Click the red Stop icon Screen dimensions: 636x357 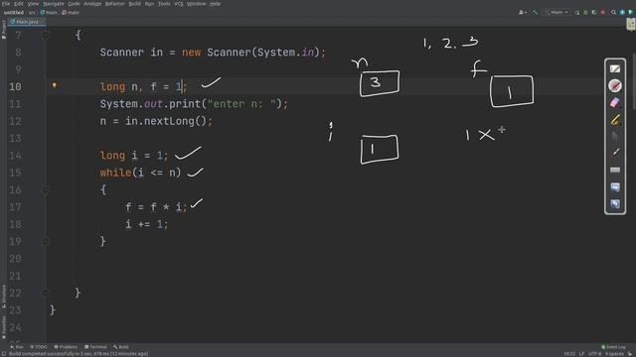pos(603,13)
